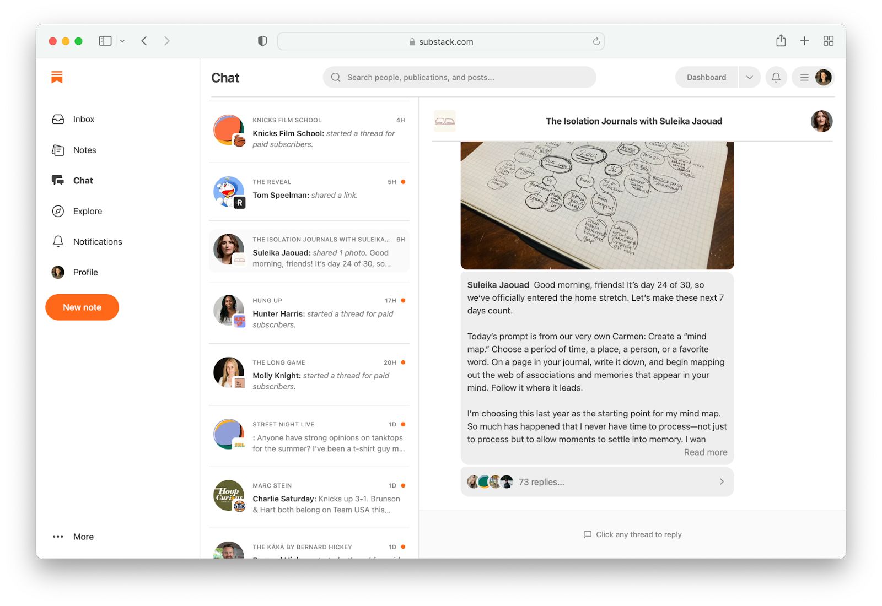Open the notifications bell in header
The height and width of the screenshot is (606, 882).
(776, 78)
